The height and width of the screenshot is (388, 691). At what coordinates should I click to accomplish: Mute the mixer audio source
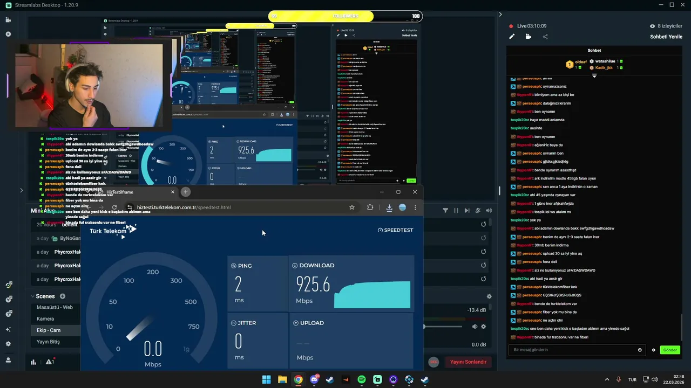point(475,327)
